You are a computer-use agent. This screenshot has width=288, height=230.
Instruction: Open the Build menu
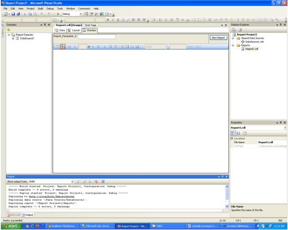[40, 8]
